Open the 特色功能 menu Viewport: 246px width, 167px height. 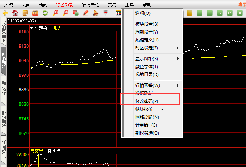tap(64, 5)
